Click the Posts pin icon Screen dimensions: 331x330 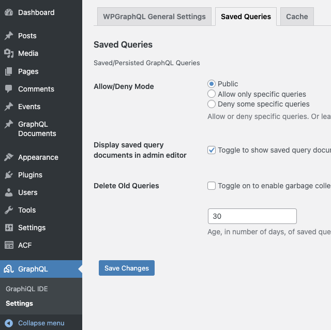[9, 36]
